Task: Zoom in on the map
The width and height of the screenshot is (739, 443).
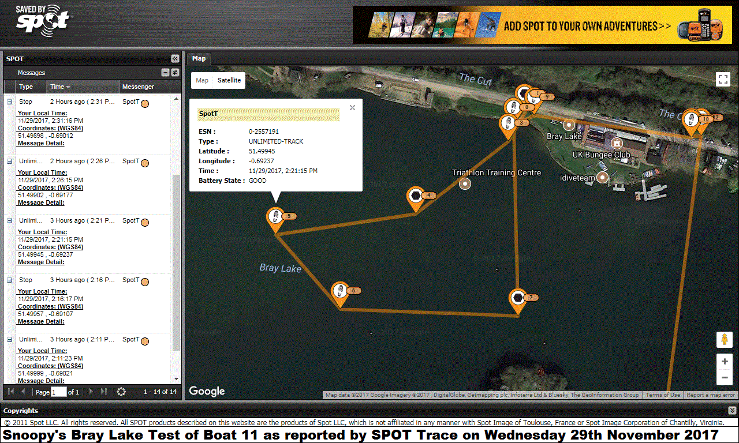Action: coord(724,362)
